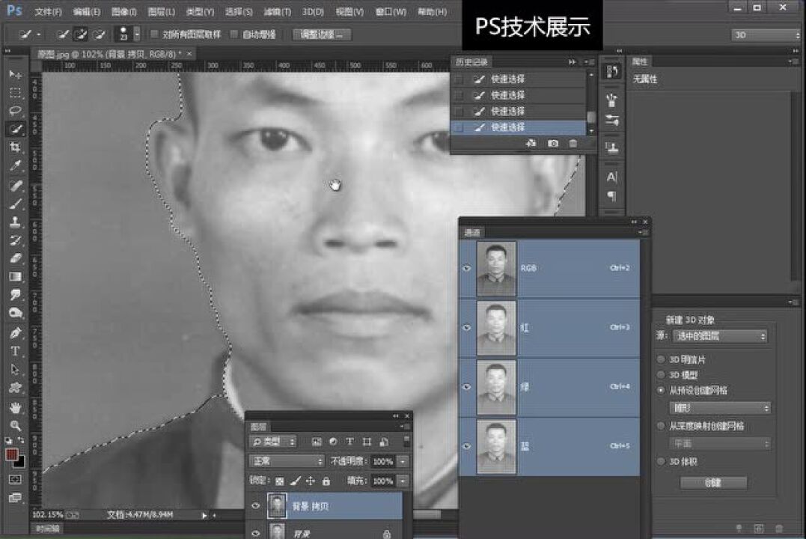
Task: Open the Edit menu
Action: click(86, 11)
